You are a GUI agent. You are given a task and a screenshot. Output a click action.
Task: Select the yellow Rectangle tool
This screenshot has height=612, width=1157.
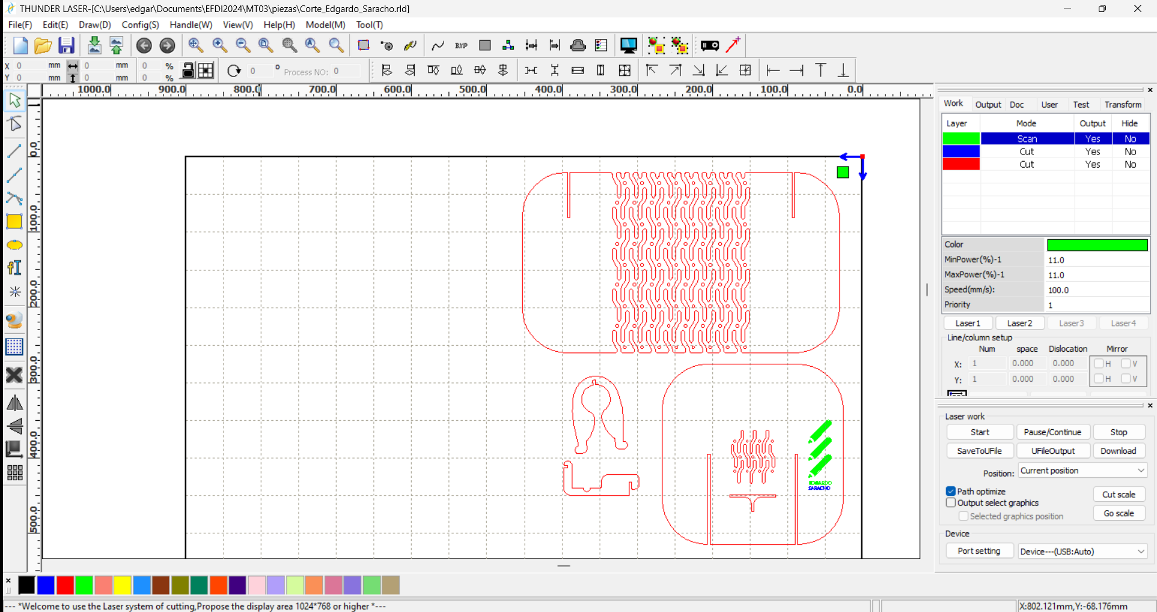pos(14,222)
